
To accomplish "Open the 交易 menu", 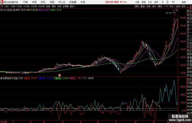I will tap(83, 2).
